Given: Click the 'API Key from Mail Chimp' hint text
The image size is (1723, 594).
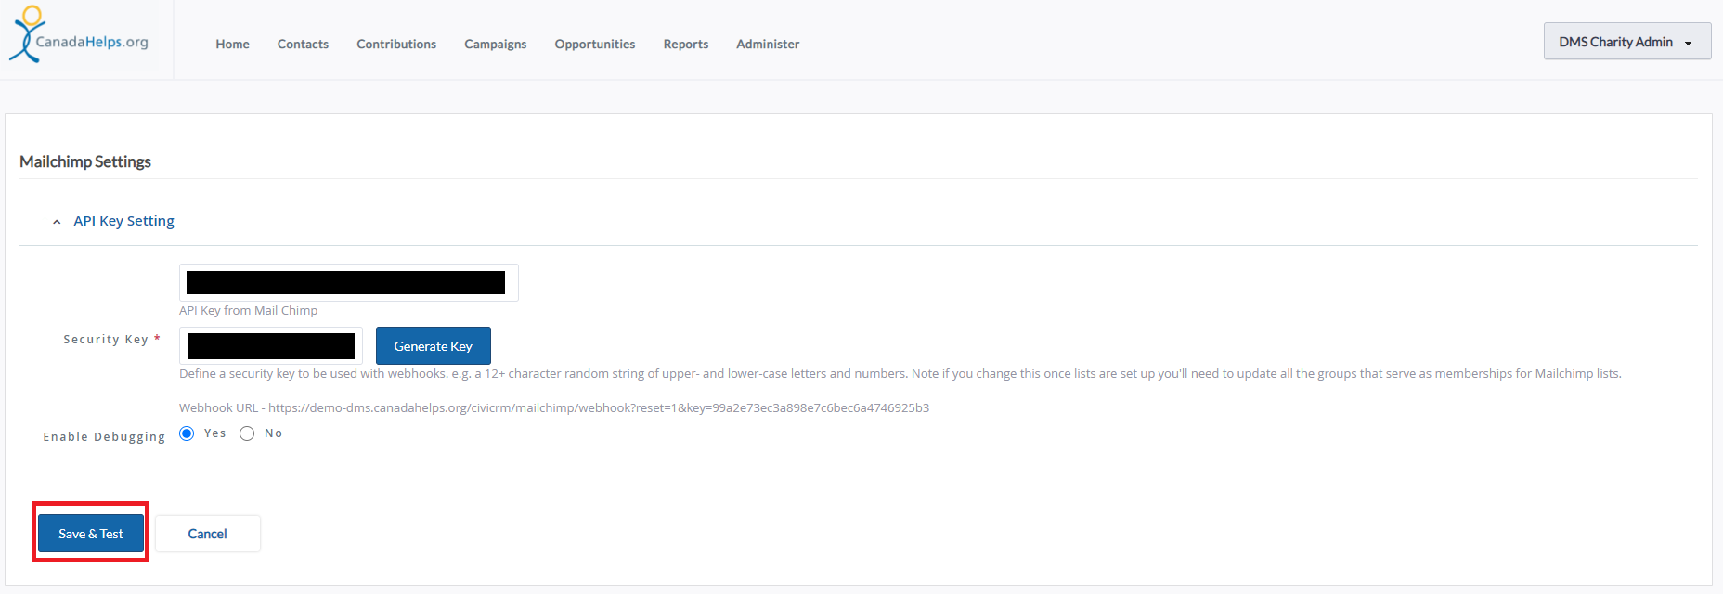Looking at the screenshot, I should 248,310.
